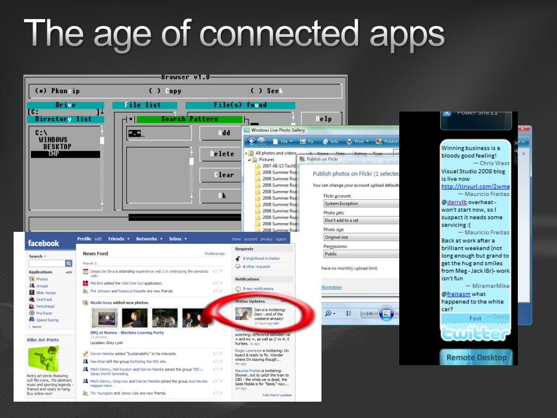
Task: Open the Photo sets combo box
Action: (361, 220)
